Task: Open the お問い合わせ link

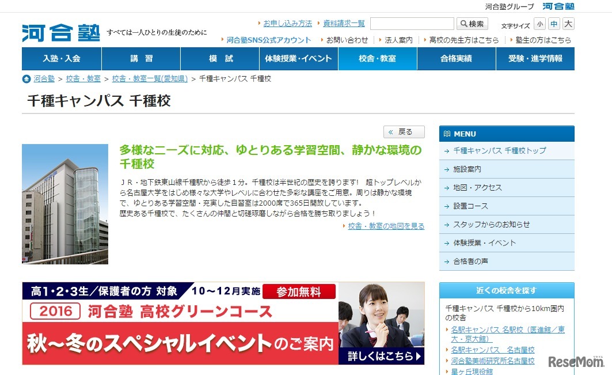Action: (347, 40)
